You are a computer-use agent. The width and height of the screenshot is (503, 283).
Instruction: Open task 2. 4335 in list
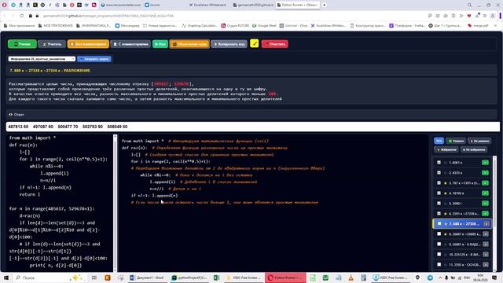(x=462, y=173)
